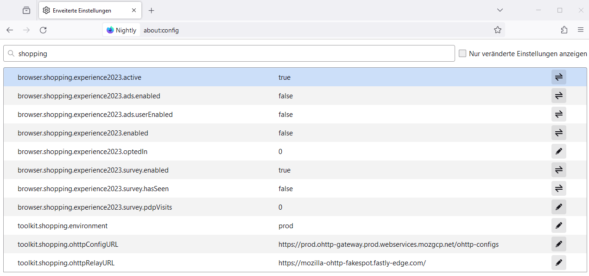589x276 pixels.
Task: Click the Nightly identity button in address bar
Action: click(121, 30)
